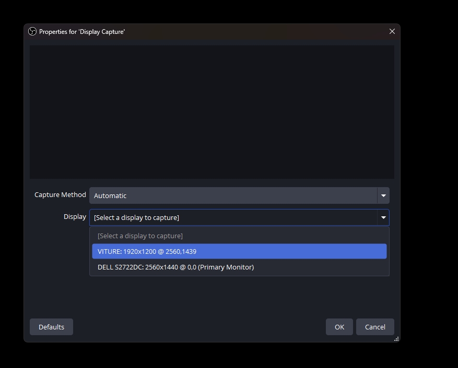This screenshot has height=368, width=458.
Task: Collapse the Display dropdown using its arrow
Action: point(383,217)
